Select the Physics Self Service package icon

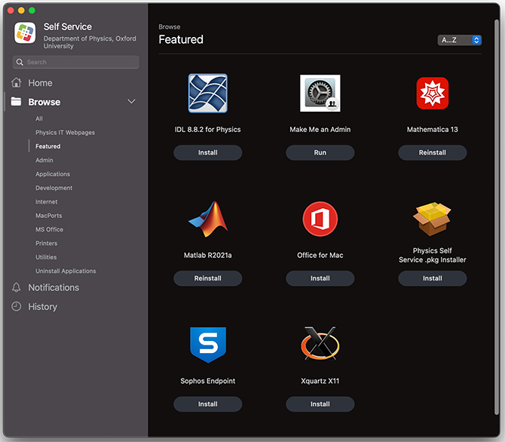[432, 219]
